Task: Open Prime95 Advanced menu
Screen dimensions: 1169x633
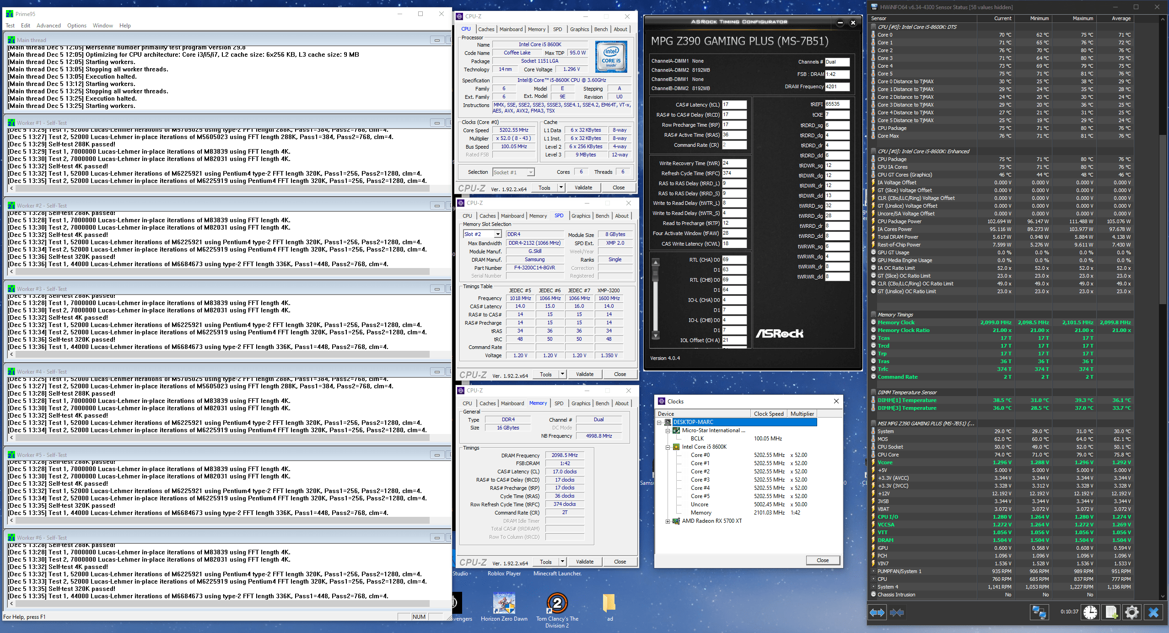Action: click(x=48, y=26)
